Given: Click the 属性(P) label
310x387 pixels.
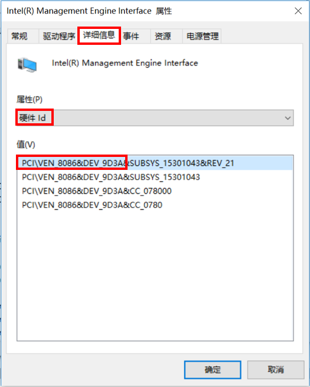Looking at the screenshot, I should click(30, 100).
